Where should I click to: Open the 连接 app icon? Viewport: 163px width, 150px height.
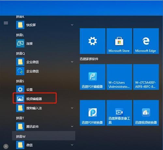tap(20, 43)
